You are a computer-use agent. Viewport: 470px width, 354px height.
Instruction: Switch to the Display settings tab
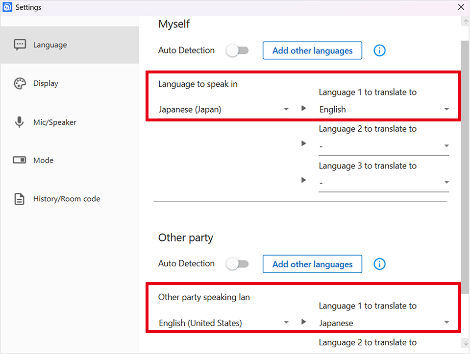point(70,84)
